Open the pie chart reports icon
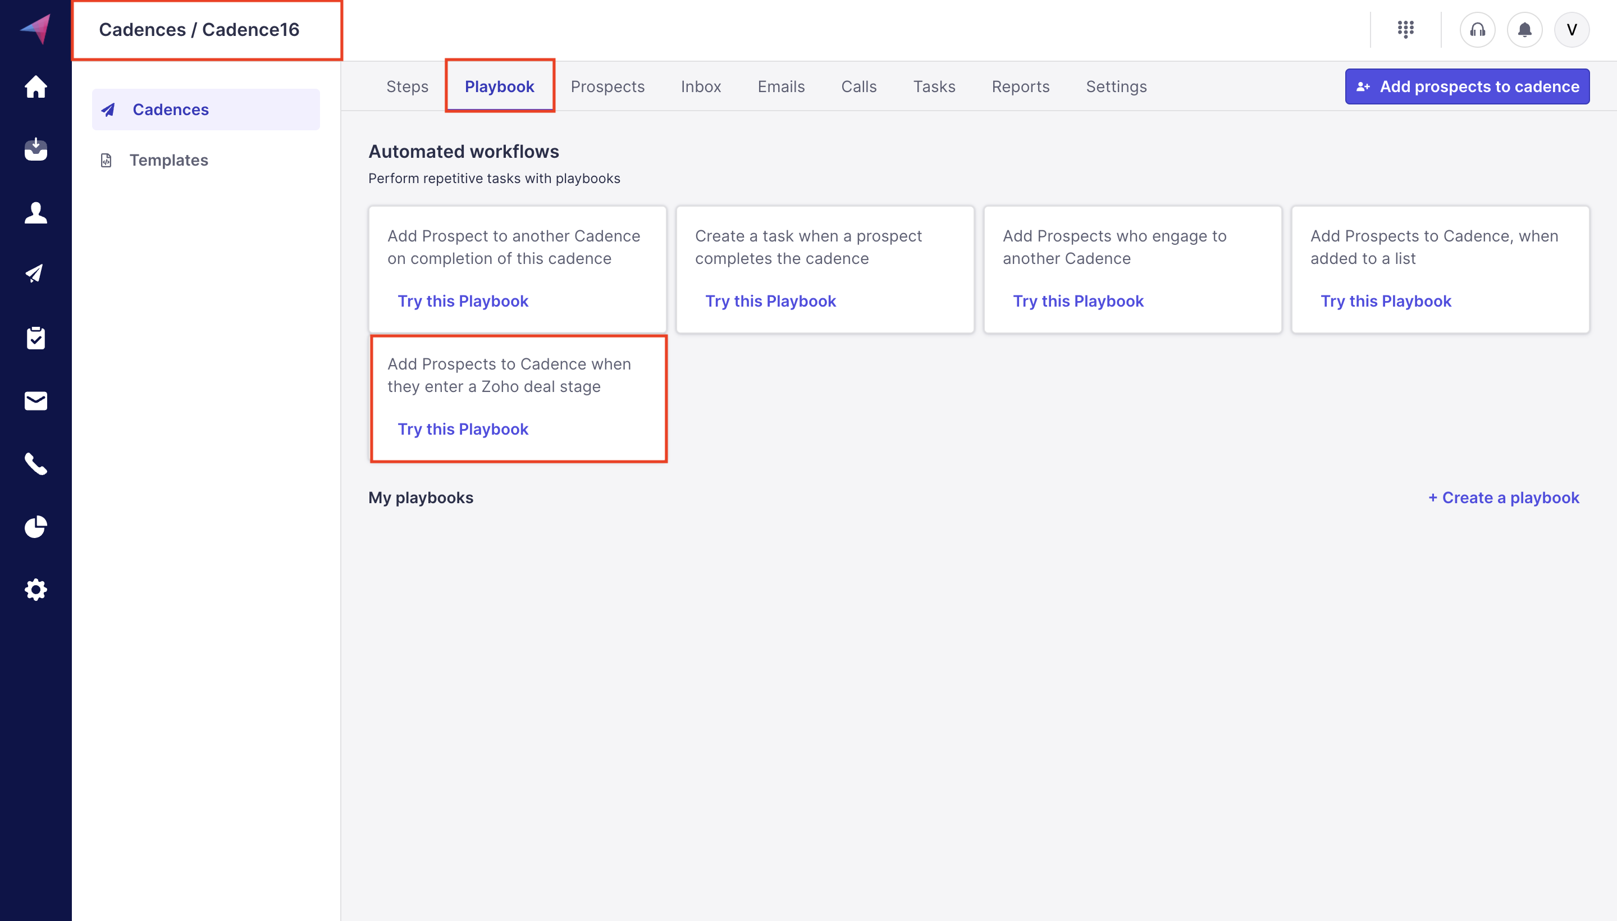1617x921 pixels. [x=35, y=526]
